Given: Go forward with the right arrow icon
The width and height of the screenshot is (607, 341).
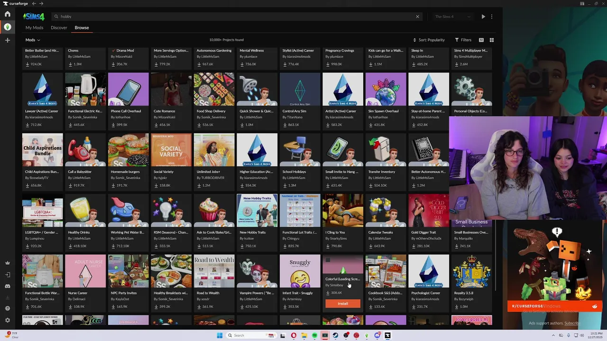Looking at the screenshot, I should point(41,3).
